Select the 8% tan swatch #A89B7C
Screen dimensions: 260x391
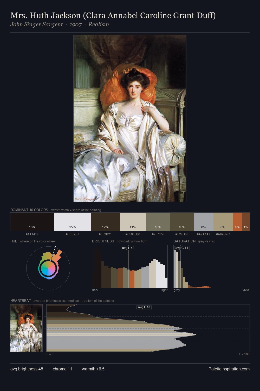223,222
